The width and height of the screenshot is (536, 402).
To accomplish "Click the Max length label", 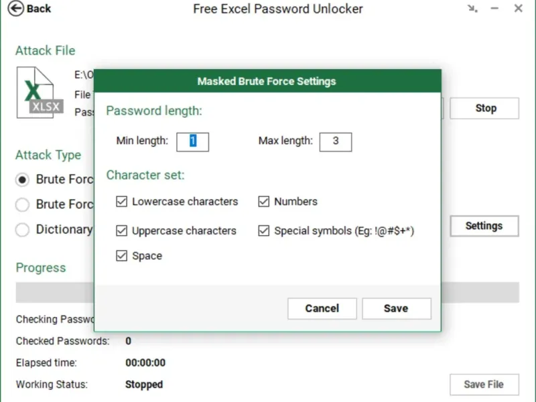I will point(285,141).
